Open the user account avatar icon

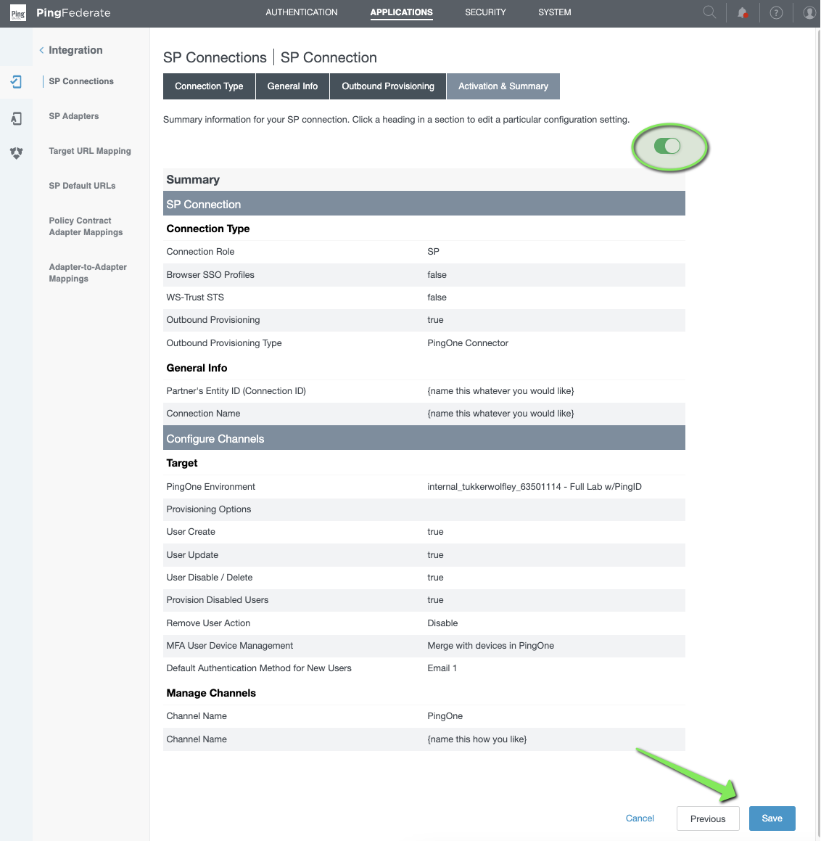tap(809, 12)
